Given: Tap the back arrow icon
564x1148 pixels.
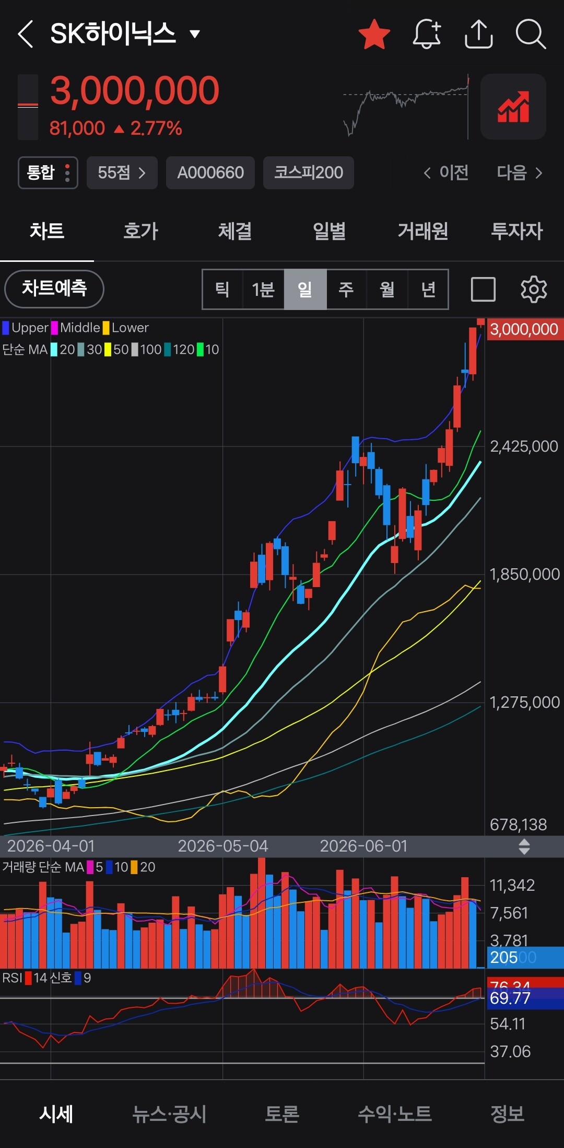Looking at the screenshot, I should (x=25, y=35).
